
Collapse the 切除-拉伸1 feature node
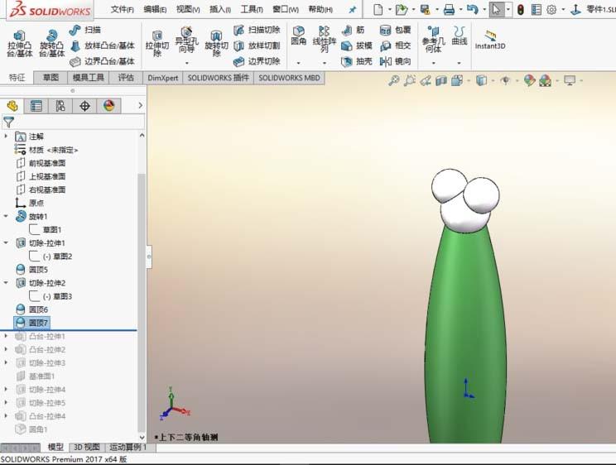point(6,243)
